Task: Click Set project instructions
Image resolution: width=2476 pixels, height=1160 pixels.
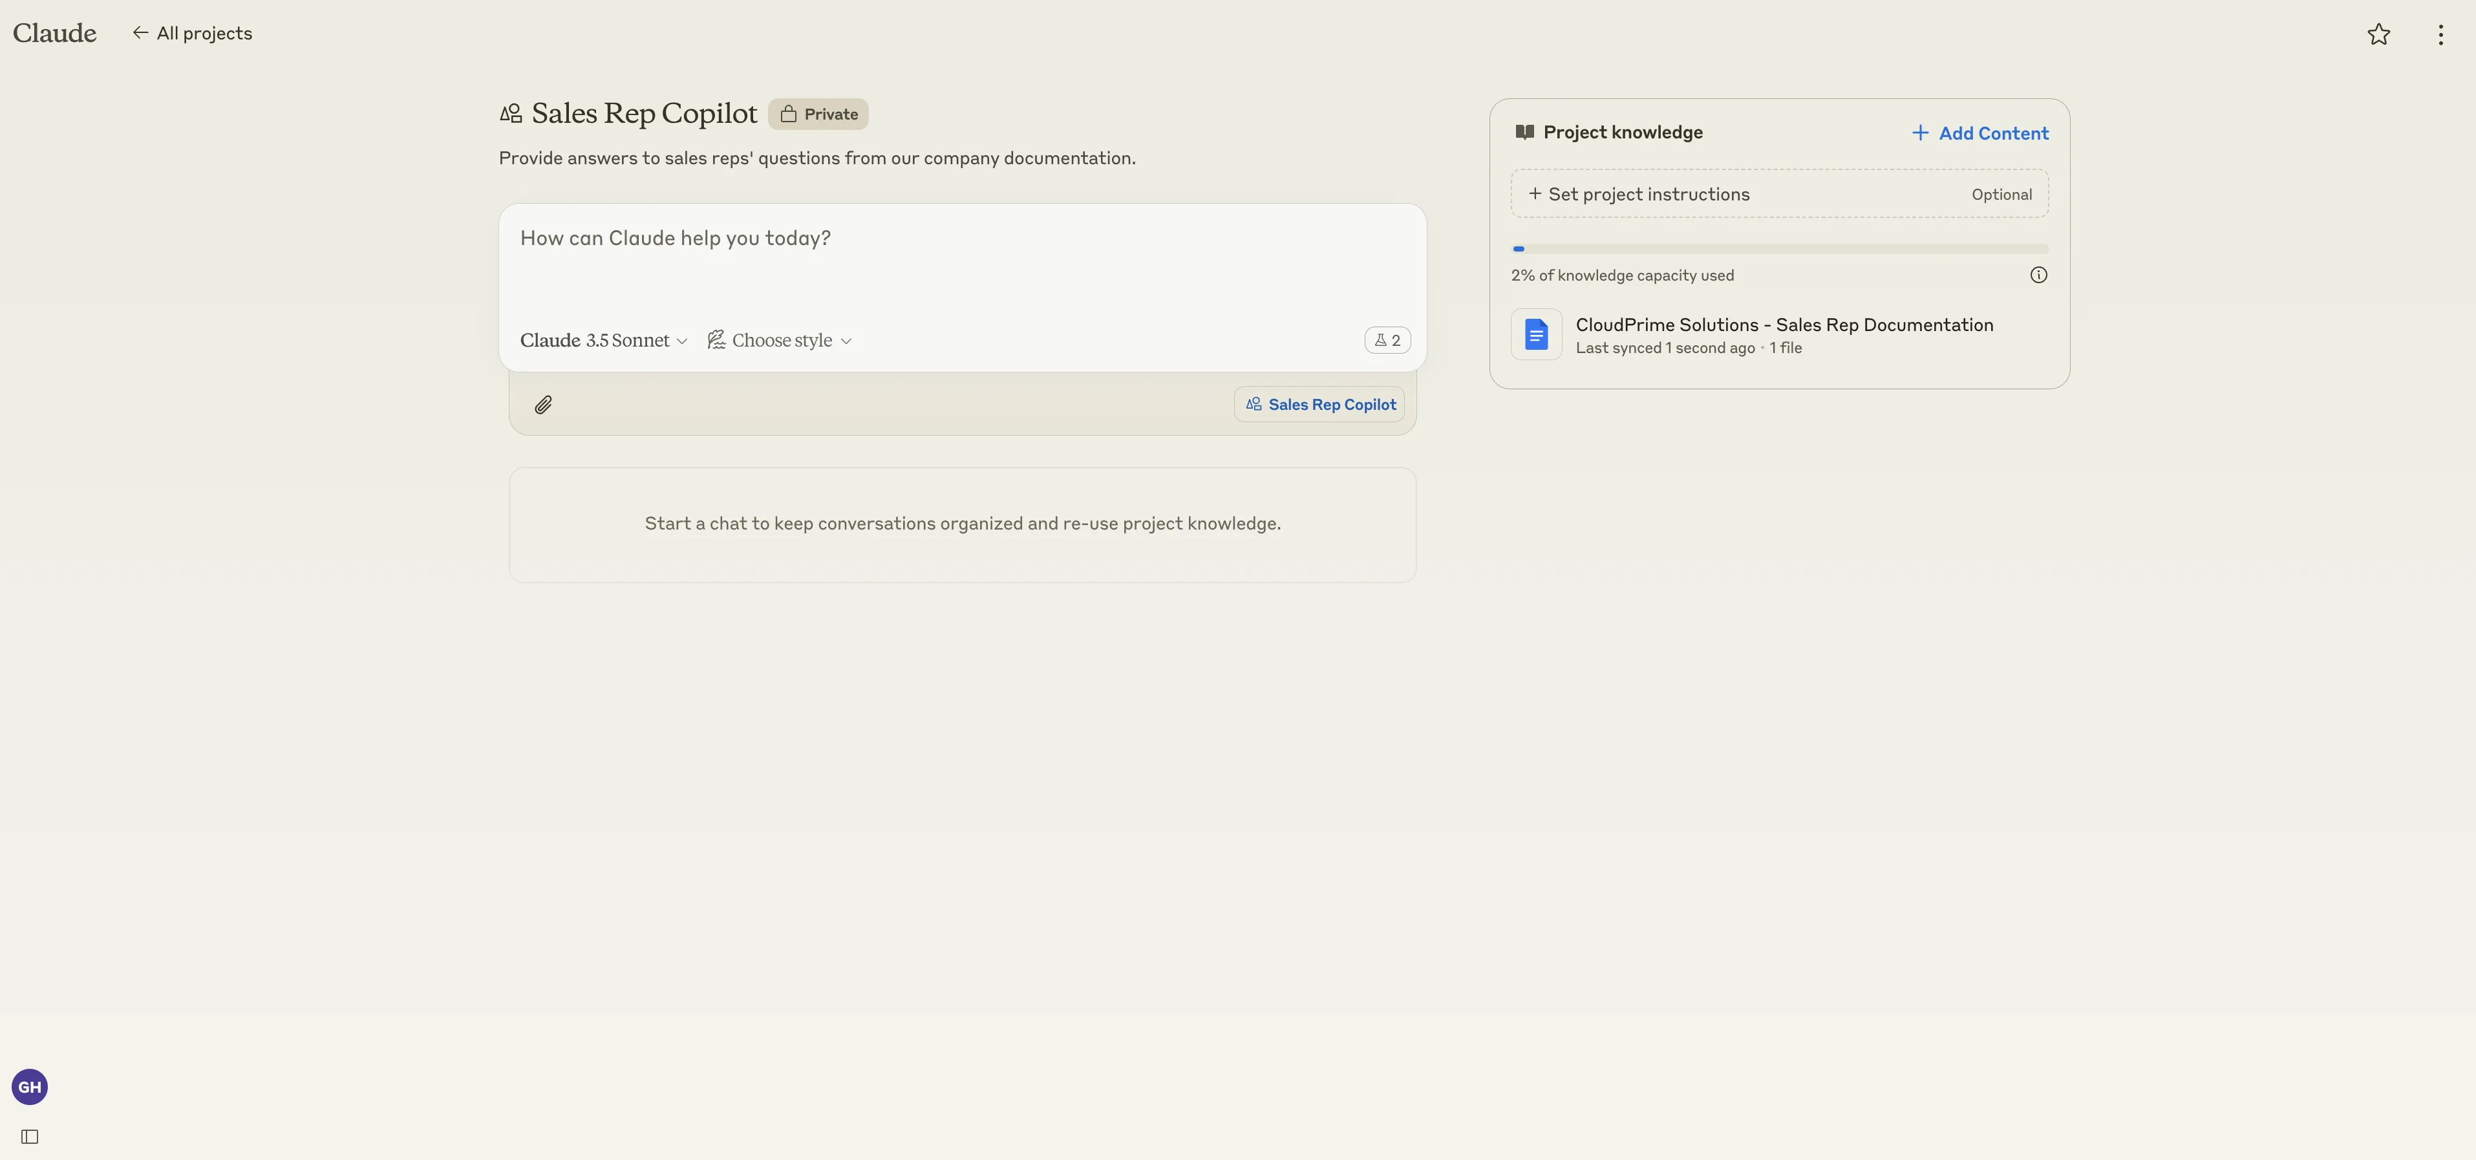Action: [1649, 194]
